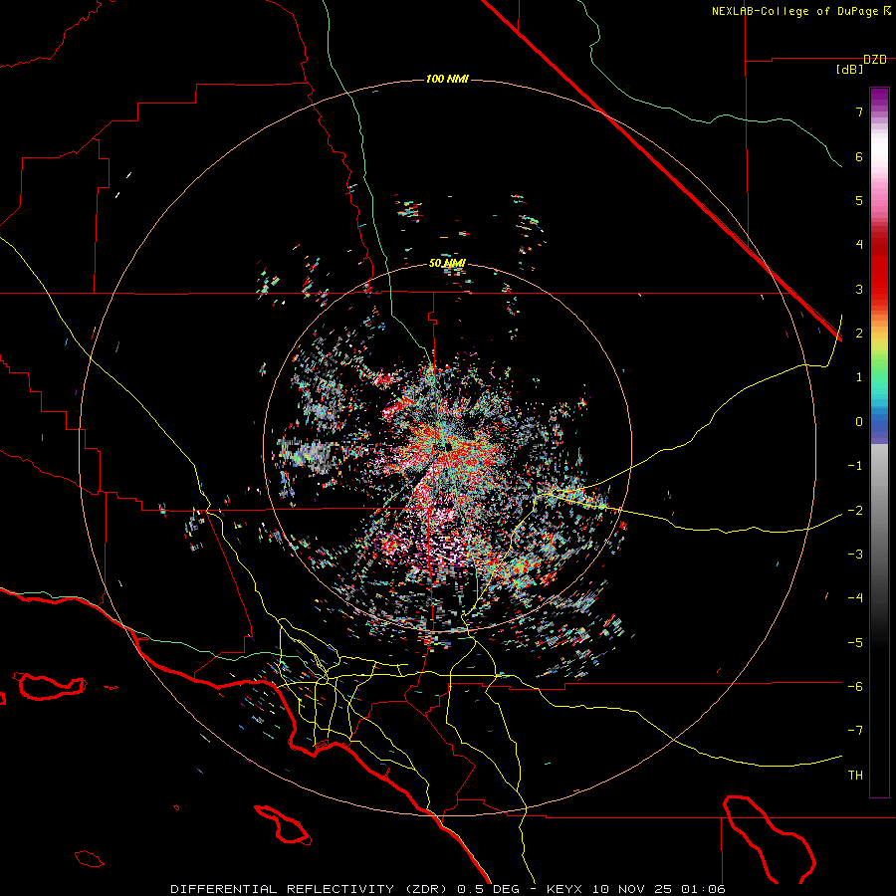The height and width of the screenshot is (896, 896).
Task: Click the DIFFERENTIAL REFLECTIVITY (ZDR) caption text
Action: 311,889
